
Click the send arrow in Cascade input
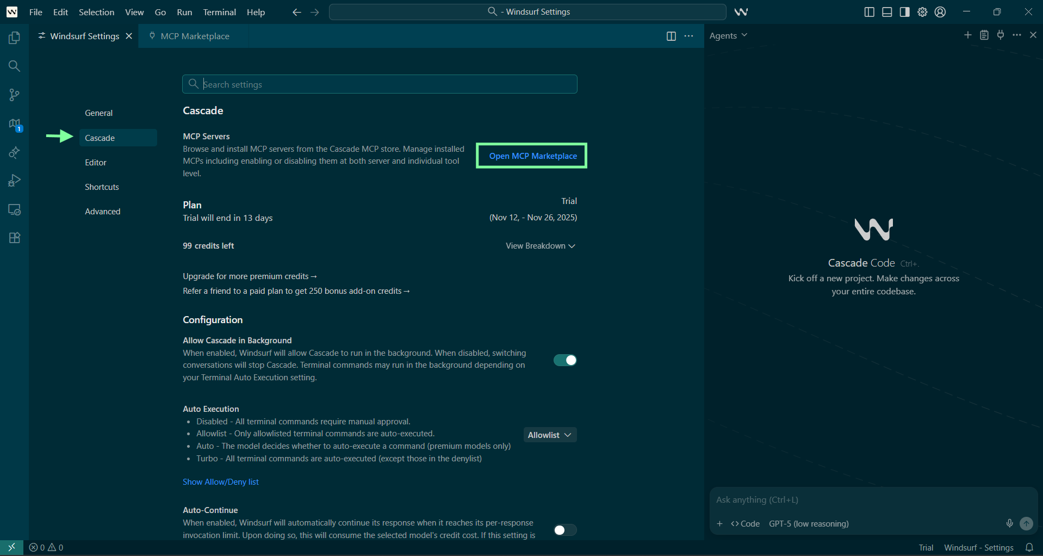[1026, 523]
